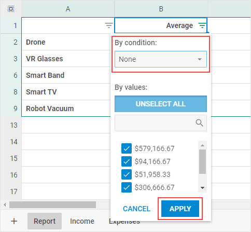Click the $94,166.67 value label

[x=152, y=161]
